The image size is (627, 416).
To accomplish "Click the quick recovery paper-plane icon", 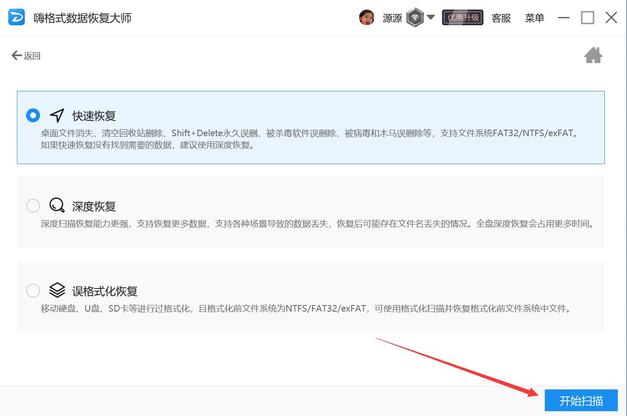I will pyautogui.click(x=57, y=115).
